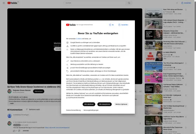This screenshot has width=196, height=134.
Task: Dislike the pinned comment with thumbs down
Action: point(19,131)
